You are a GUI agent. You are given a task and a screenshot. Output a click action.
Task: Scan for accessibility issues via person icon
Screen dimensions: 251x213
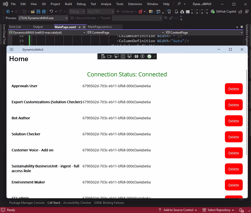pos(143,56)
